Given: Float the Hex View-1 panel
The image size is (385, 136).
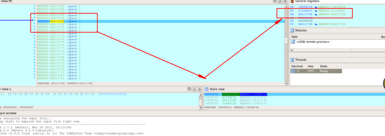Looking at the screenshot, I should coord(189,89).
